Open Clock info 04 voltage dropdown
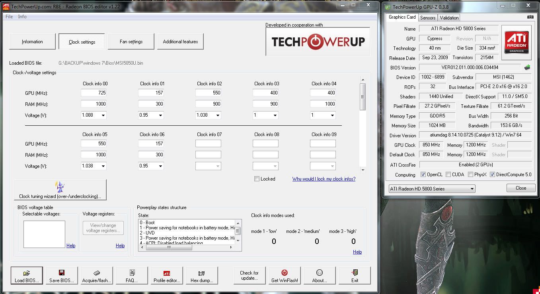 332,115
